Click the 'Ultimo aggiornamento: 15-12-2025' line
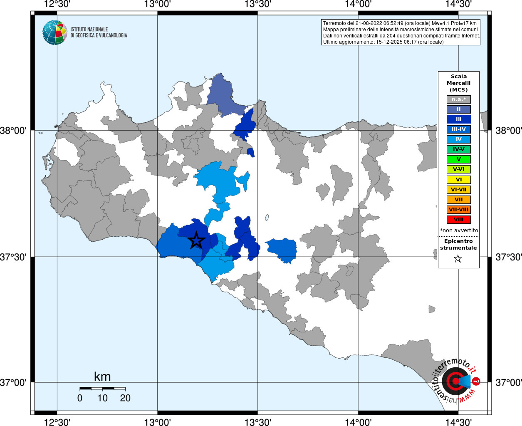Screen dimensions: 522x426 (383, 42)
